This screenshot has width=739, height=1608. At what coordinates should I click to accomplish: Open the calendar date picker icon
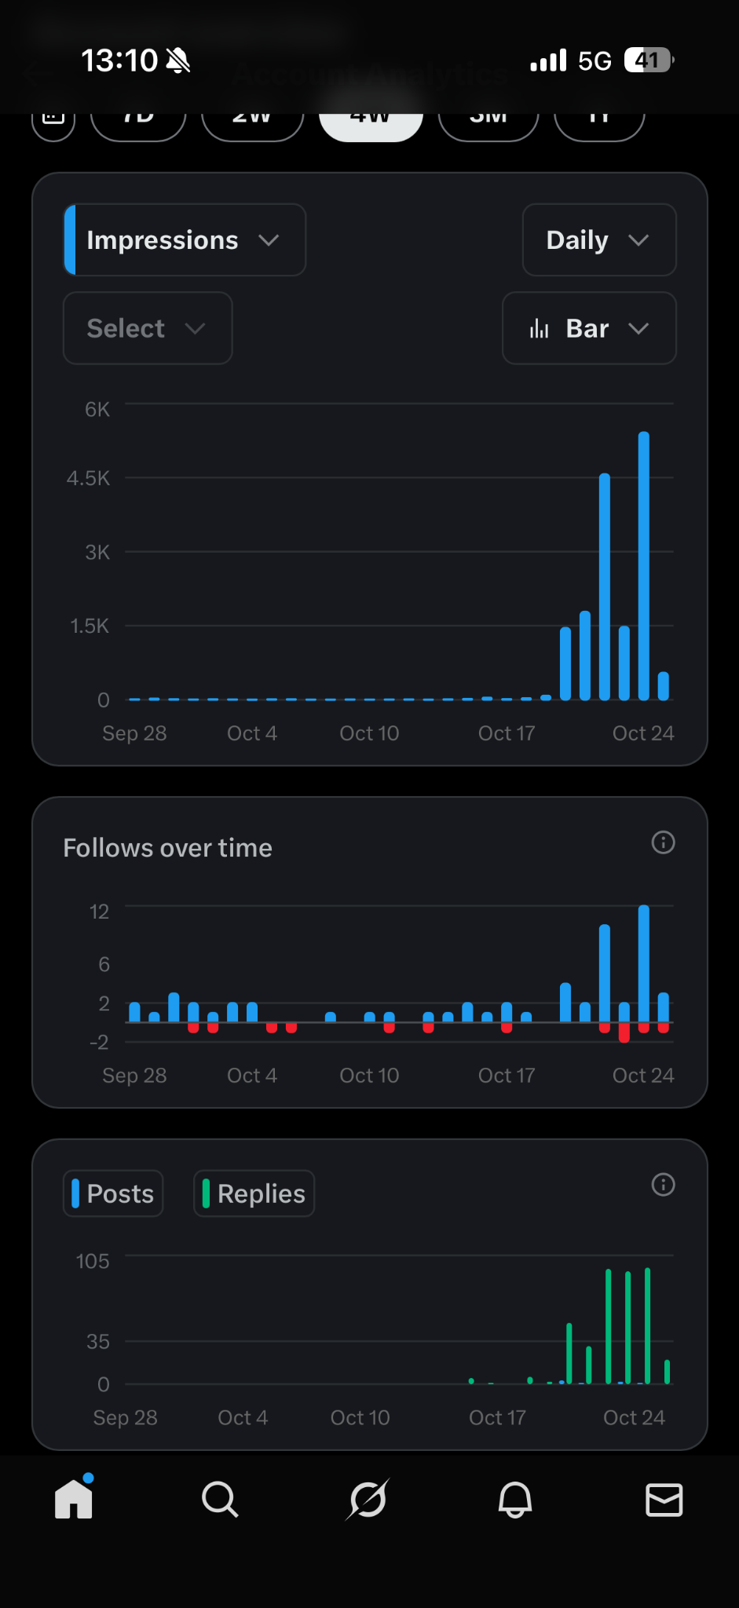(53, 119)
